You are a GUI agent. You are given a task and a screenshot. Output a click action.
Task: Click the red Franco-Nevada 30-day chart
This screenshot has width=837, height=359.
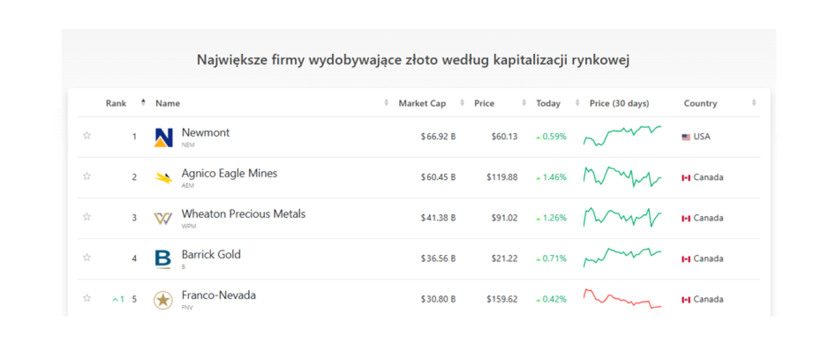[x=623, y=298]
